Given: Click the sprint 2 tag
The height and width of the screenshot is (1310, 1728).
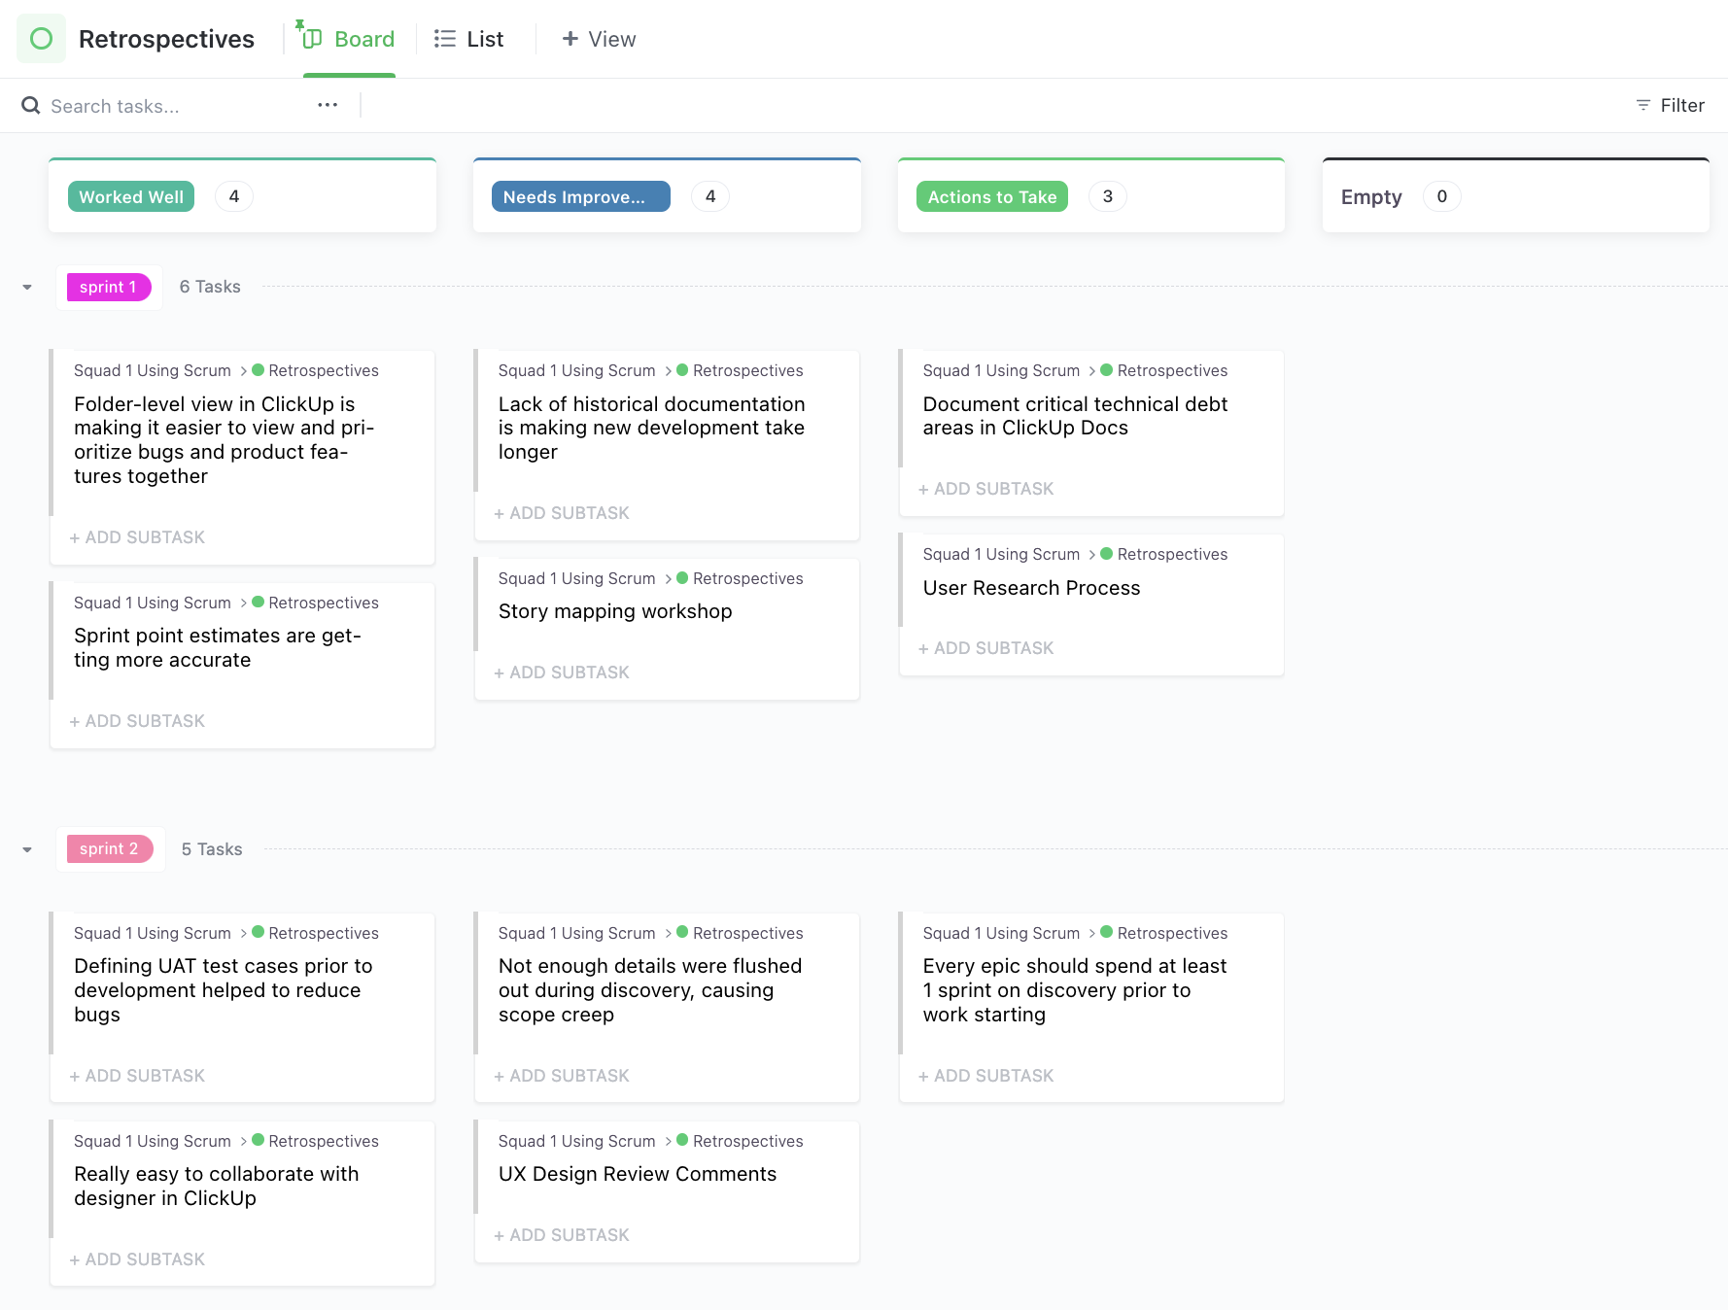Looking at the screenshot, I should [110, 848].
